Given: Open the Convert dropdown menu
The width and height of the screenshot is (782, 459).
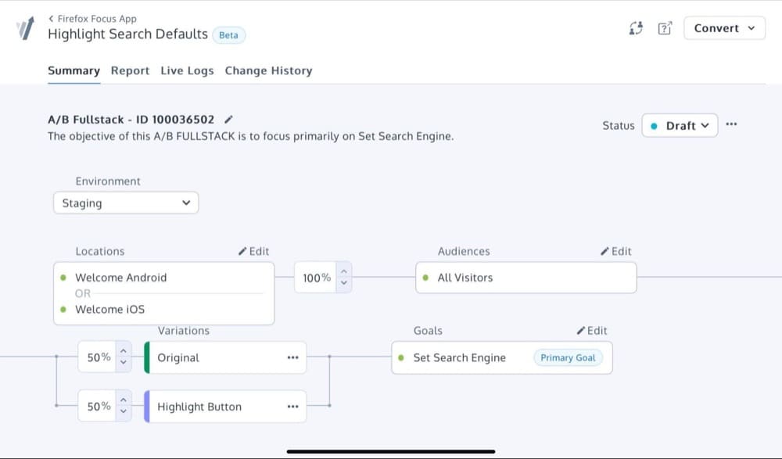Looking at the screenshot, I should click(x=724, y=28).
